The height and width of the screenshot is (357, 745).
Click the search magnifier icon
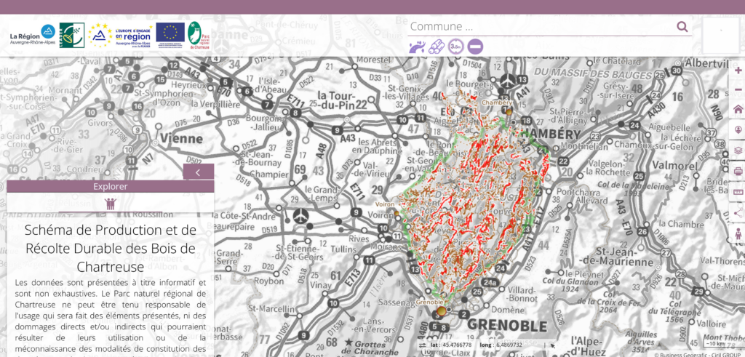coord(682,27)
